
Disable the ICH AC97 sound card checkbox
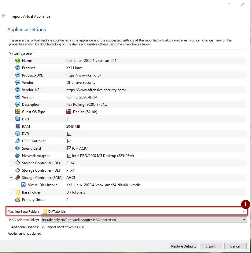point(69,148)
